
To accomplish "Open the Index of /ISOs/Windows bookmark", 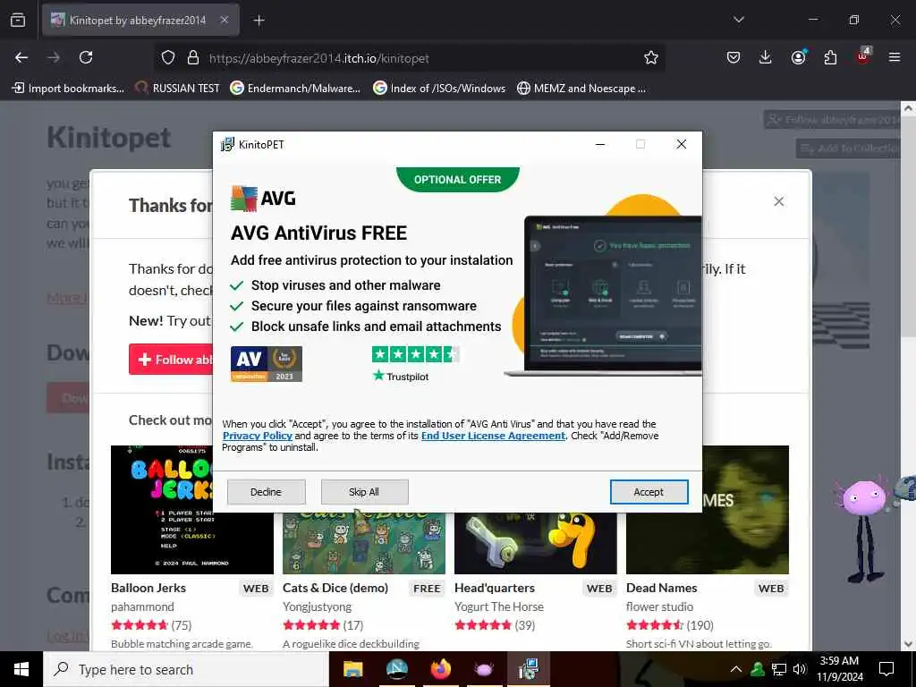I will (x=439, y=89).
